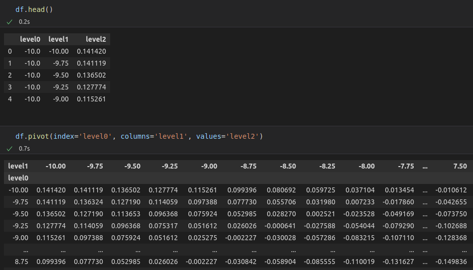The image size is (473, 270).
Task: Click row index 4 in the head table
Action: tap(10, 99)
